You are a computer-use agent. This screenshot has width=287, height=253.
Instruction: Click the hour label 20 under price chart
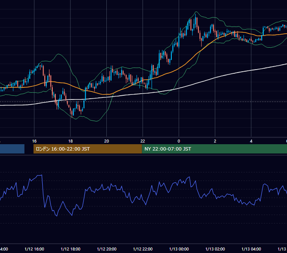click(x=106, y=141)
